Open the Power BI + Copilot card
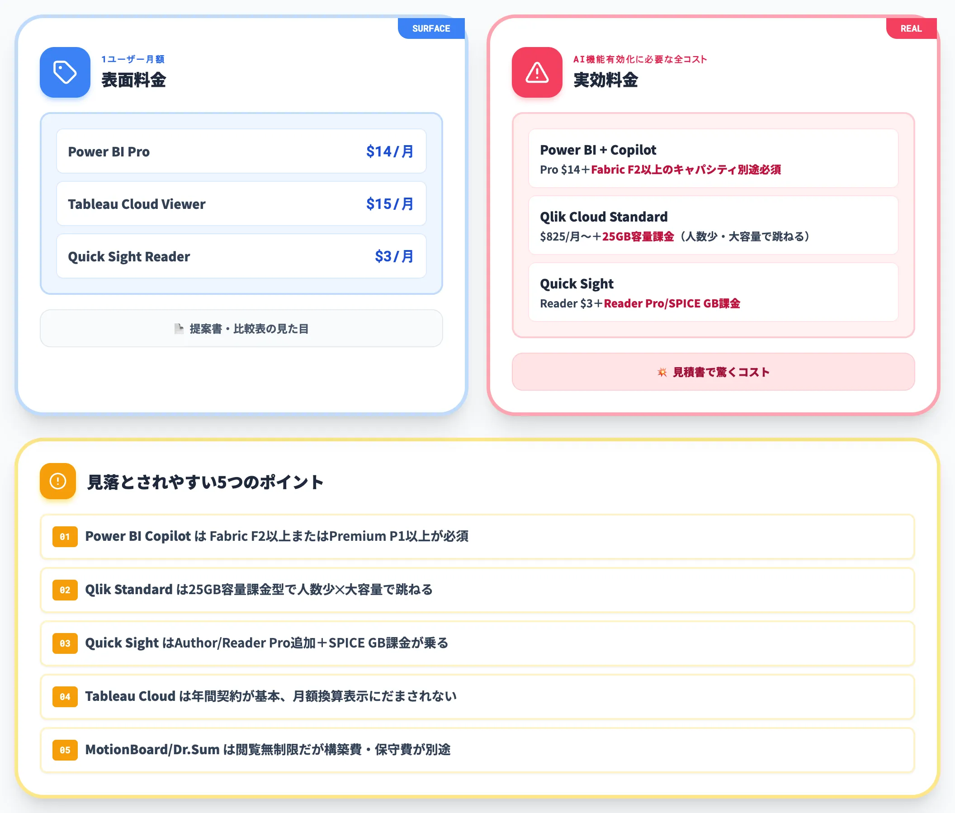 [x=714, y=159]
